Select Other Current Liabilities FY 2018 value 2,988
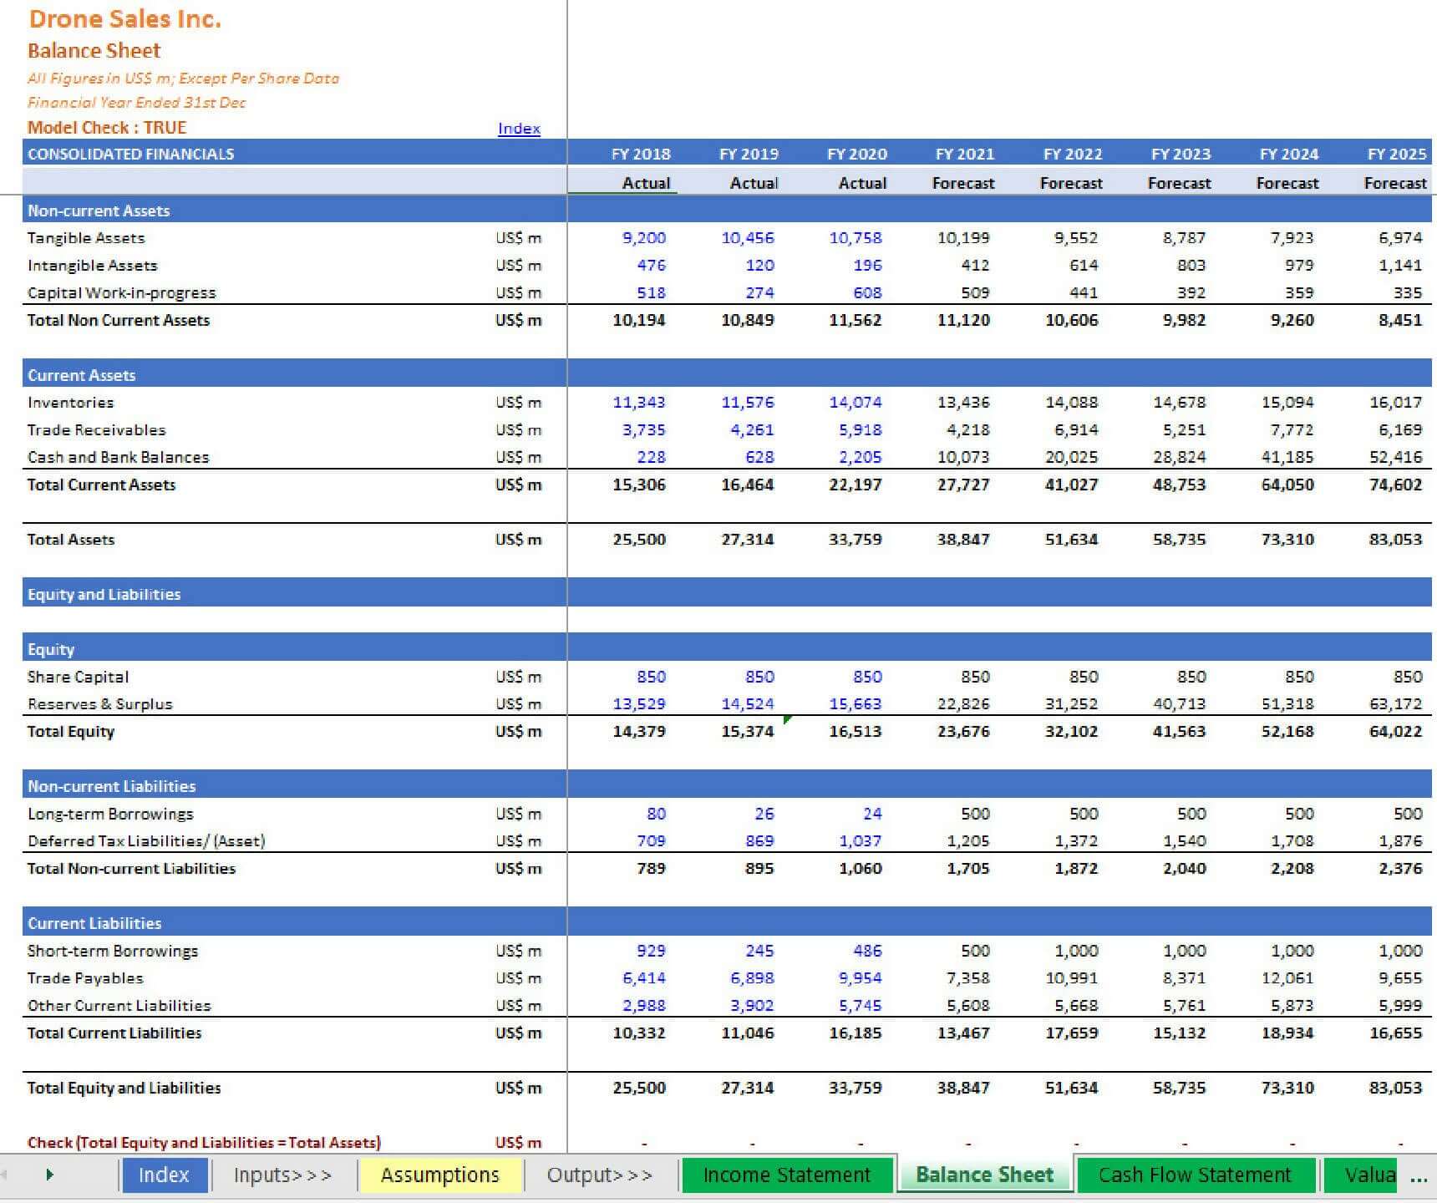Viewport: 1437px width, 1203px height. 644,1006
